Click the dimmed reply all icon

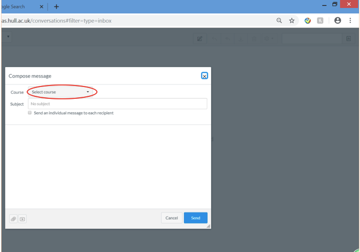(227, 39)
